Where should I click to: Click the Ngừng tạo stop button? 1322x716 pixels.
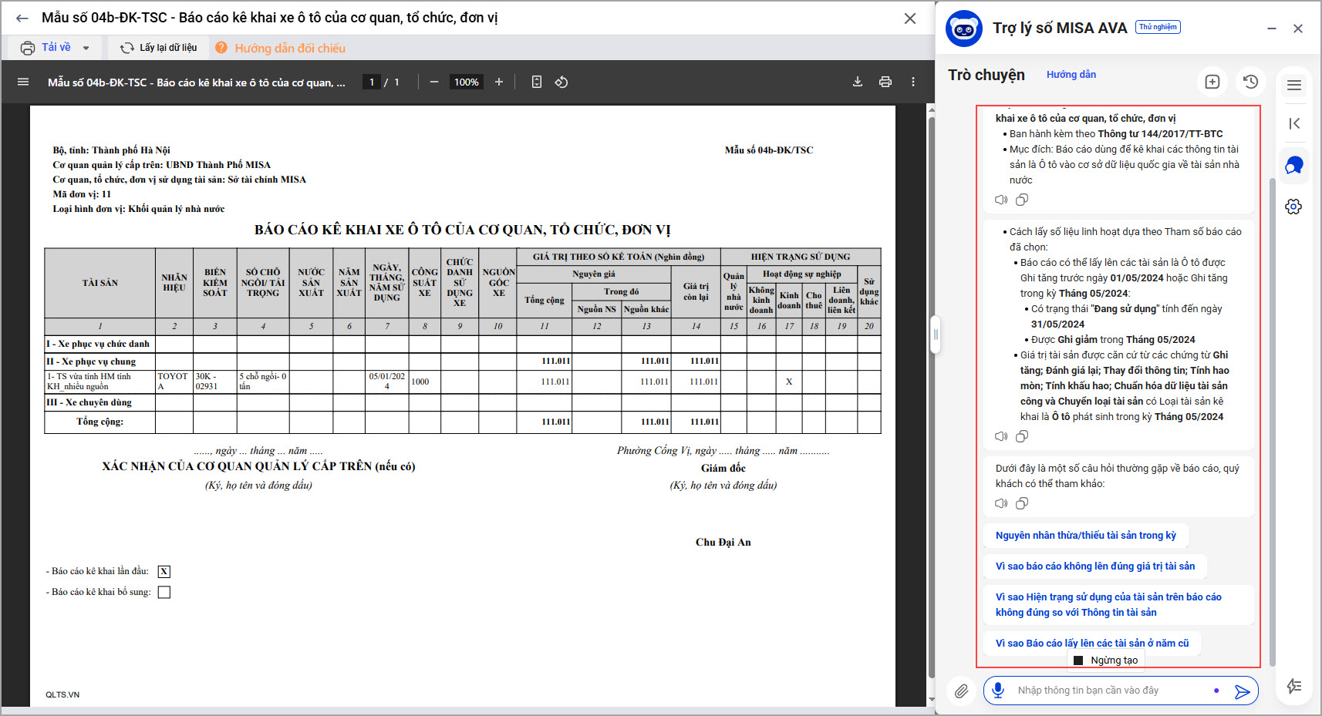(1106, 661)
